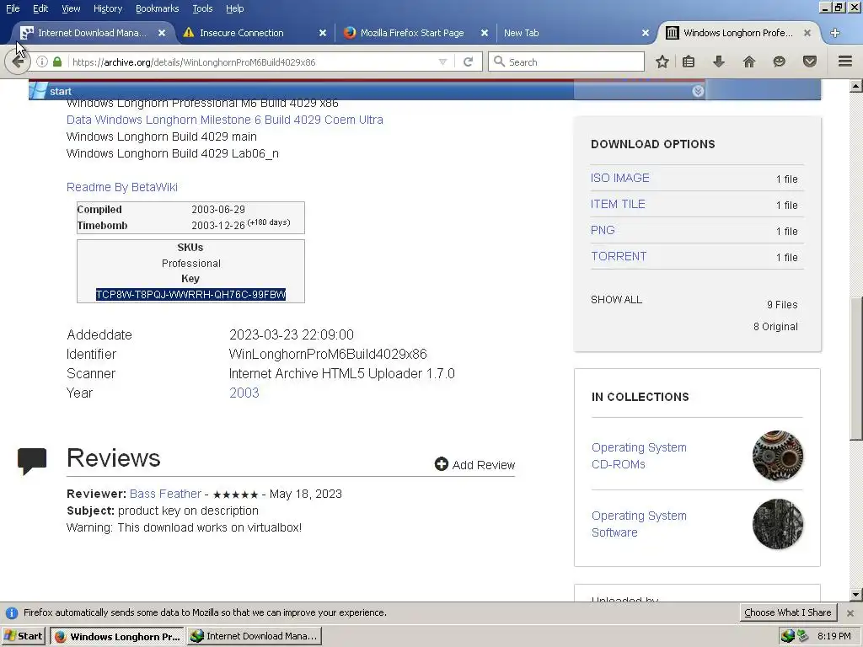Image resolution: width=863 pixels, height=647 pixels.
Task: Close the Internet Download Manager tab
Action: 162,33
